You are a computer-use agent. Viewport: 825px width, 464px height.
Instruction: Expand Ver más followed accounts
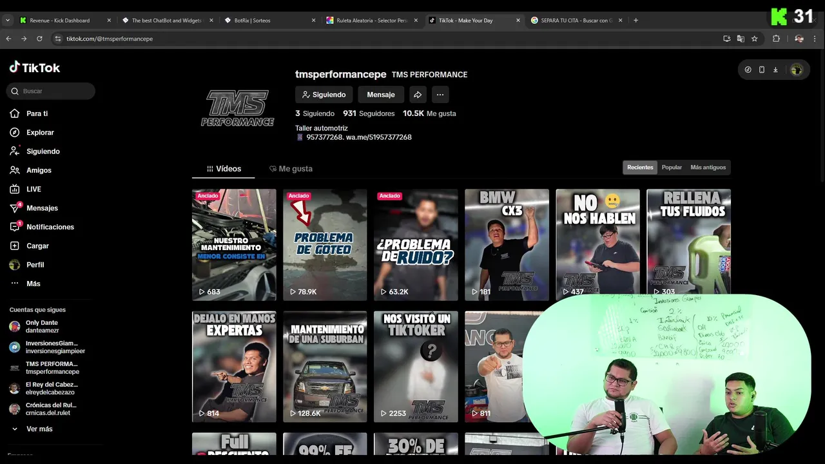[x=32, y=429]
